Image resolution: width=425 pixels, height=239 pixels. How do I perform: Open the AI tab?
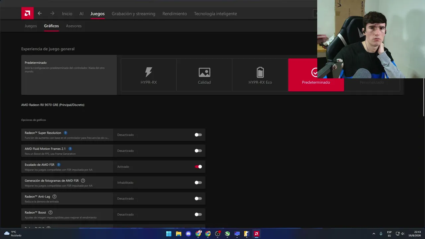[x=81, y=14]
